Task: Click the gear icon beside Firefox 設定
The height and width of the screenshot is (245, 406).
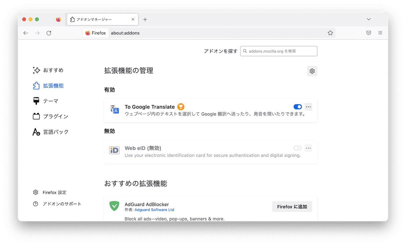Action: (36, 193)
